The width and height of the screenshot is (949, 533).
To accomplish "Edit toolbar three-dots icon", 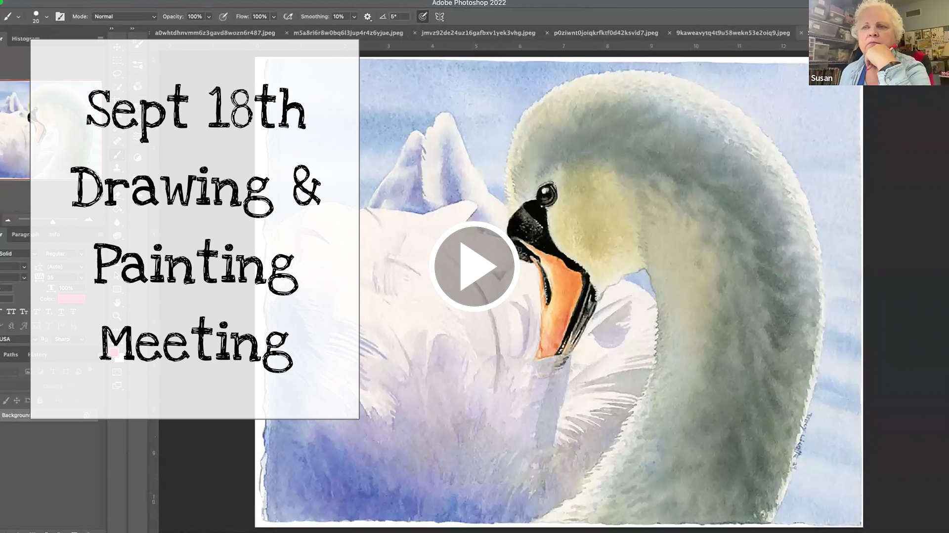I will (x=117, y=330).
